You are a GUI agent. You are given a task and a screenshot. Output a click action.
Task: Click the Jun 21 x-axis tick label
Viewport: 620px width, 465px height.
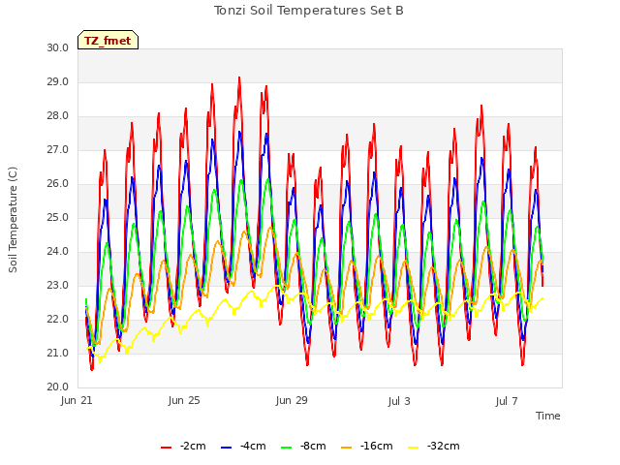pos(77,400)
